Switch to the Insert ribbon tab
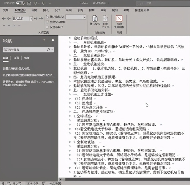Viewport: 190px width, 185px height. tap(46, 10)
